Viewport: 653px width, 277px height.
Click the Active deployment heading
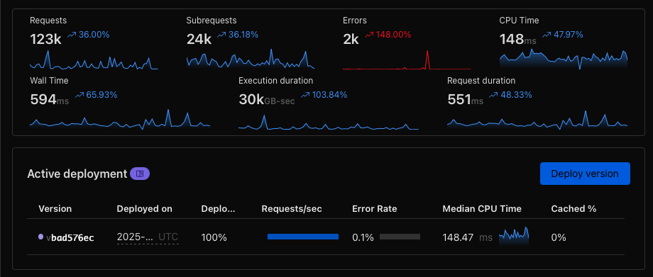[77, 174]
